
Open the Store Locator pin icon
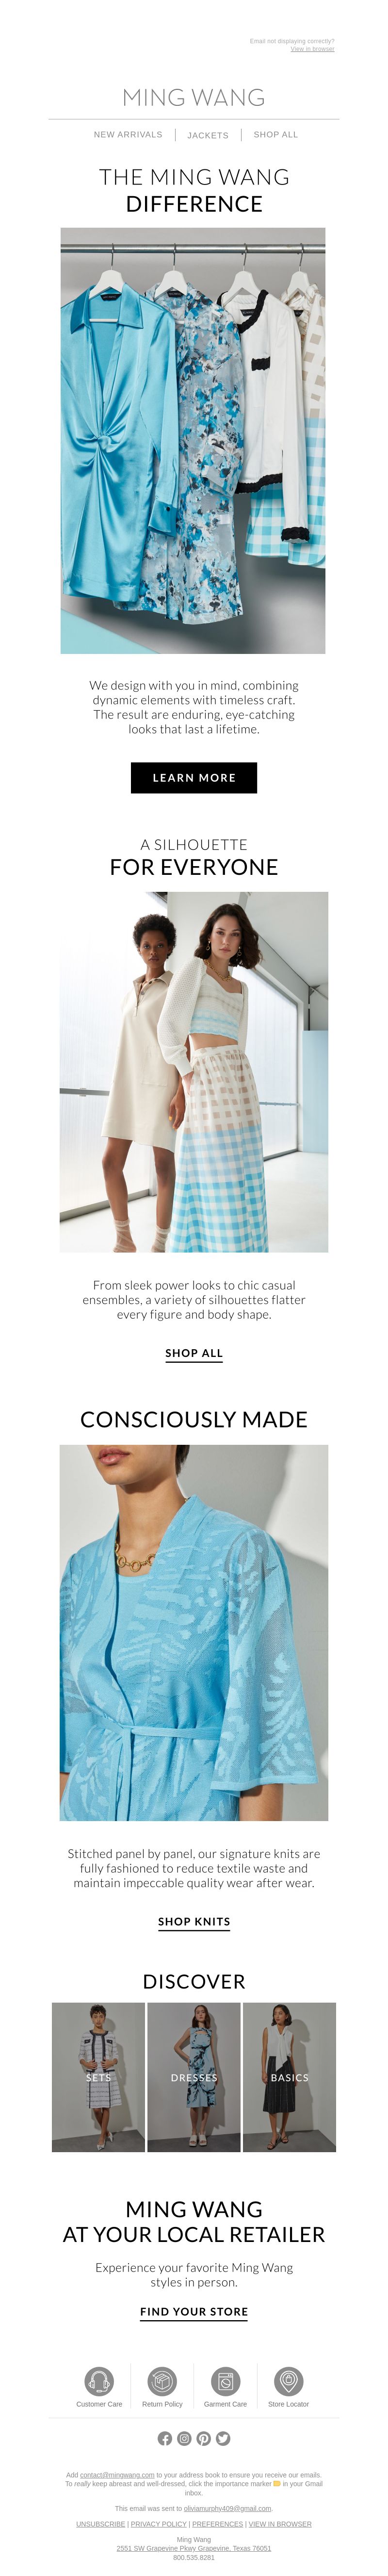coord(288,2380)
